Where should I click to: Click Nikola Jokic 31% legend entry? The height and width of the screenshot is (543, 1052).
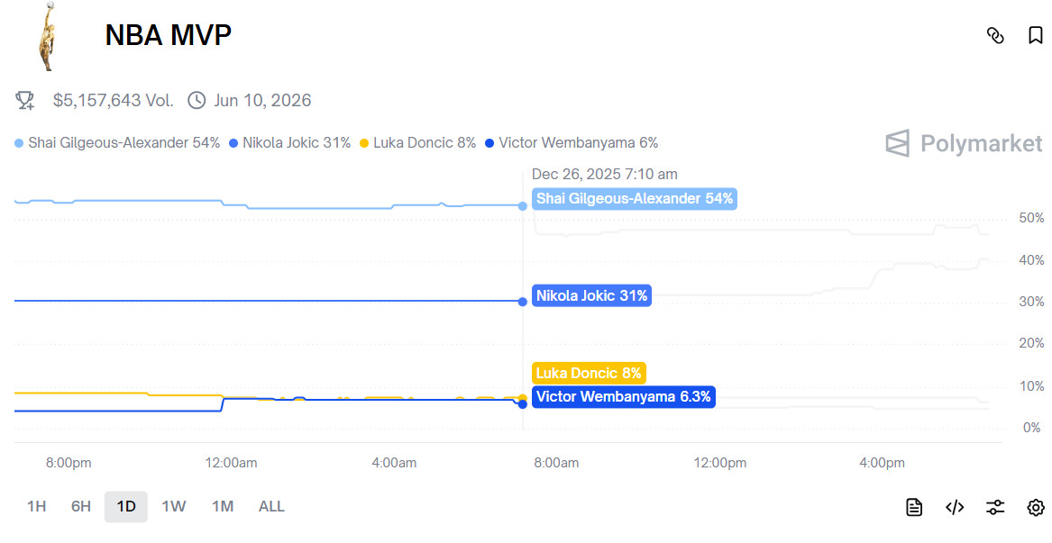click(x=290, y=143)
